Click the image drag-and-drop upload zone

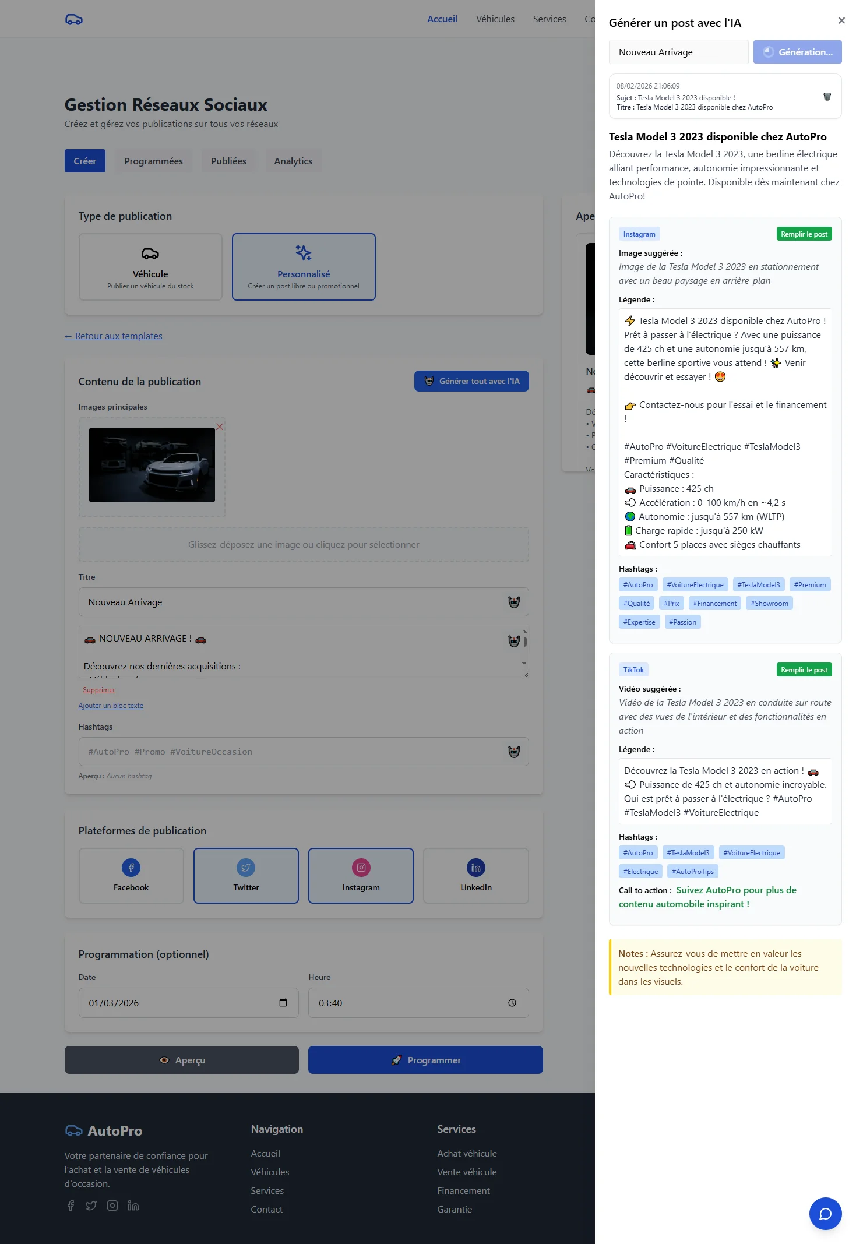click(304, 545)
